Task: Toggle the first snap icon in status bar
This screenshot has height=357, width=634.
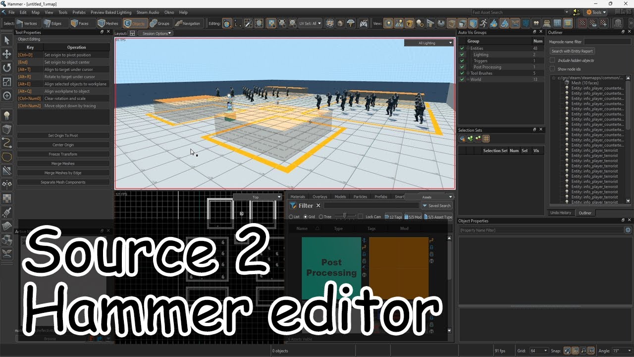Action: (x=568, y=351)
